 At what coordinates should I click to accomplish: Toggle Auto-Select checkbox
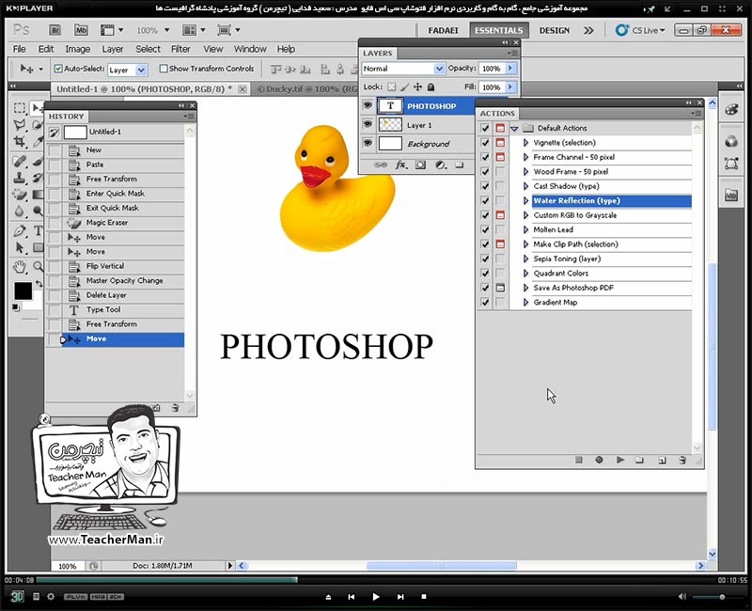coord(58,69)
